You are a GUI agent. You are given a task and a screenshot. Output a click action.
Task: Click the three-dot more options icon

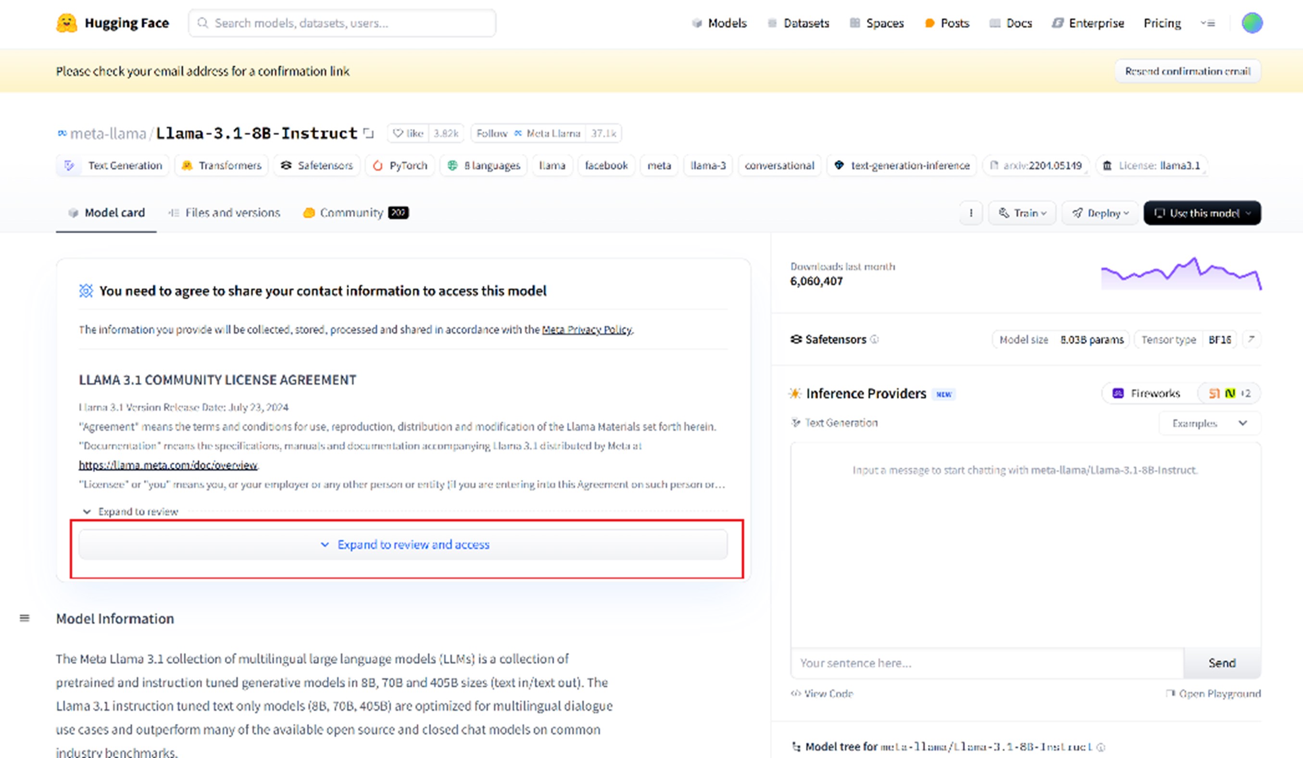tap(971, 213)
